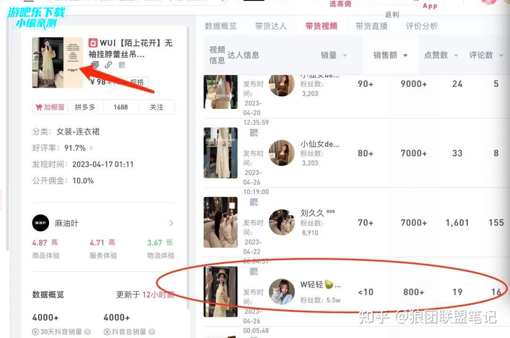
Task: Switch to the 带货达人 tab
Action: click(x=271, y=26)
